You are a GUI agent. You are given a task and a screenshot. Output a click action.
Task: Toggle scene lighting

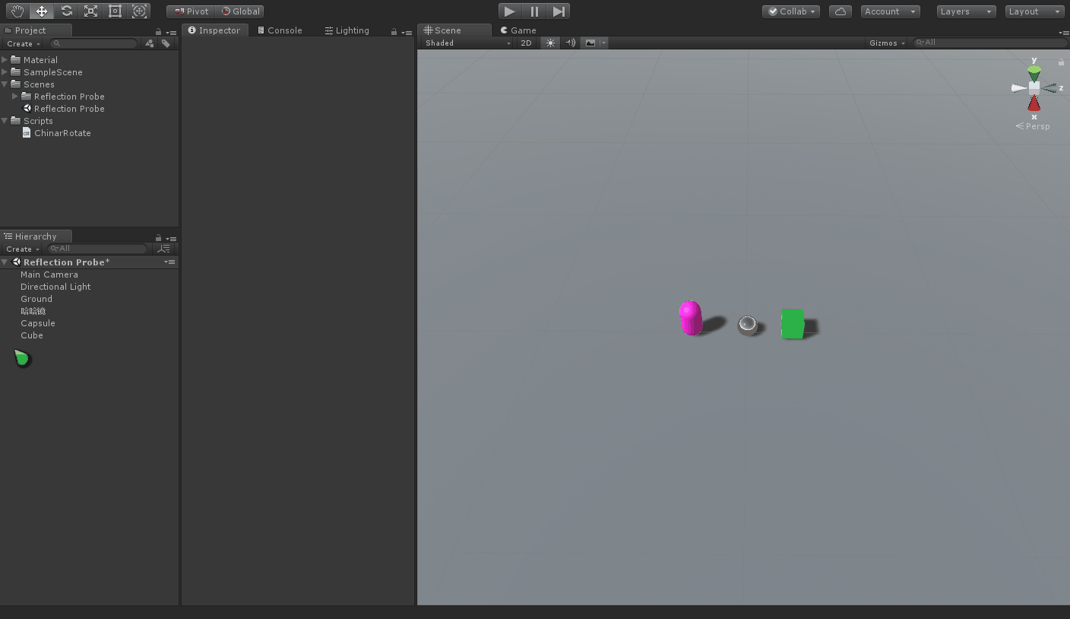point(550,43)
